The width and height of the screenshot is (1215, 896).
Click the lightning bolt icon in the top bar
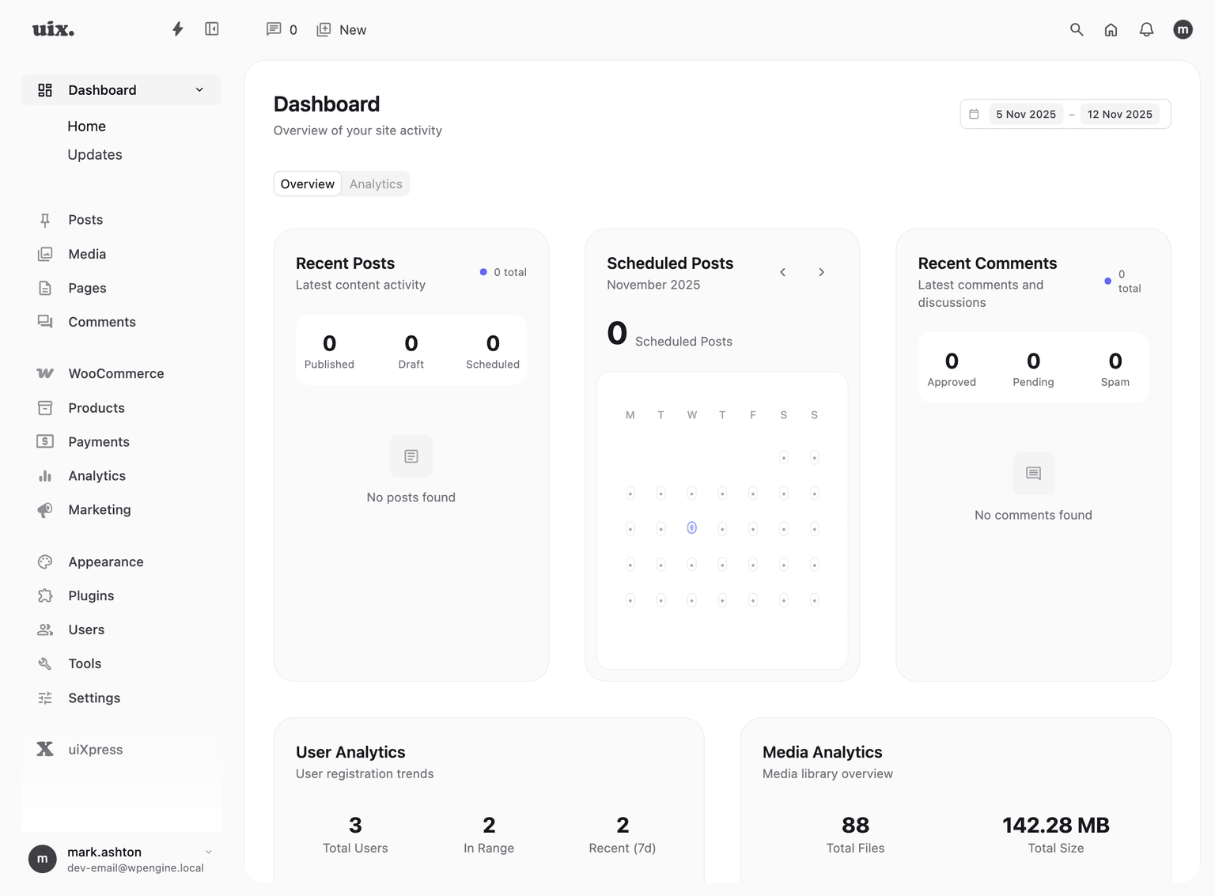click(176, 28)
